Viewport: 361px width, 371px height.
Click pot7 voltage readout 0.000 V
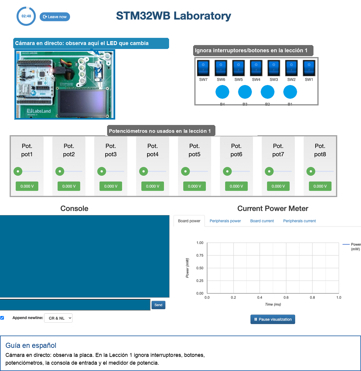[x=278, y=186]
